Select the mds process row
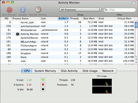The height and width of the screenshot is (103, 138). coord(67,61)
